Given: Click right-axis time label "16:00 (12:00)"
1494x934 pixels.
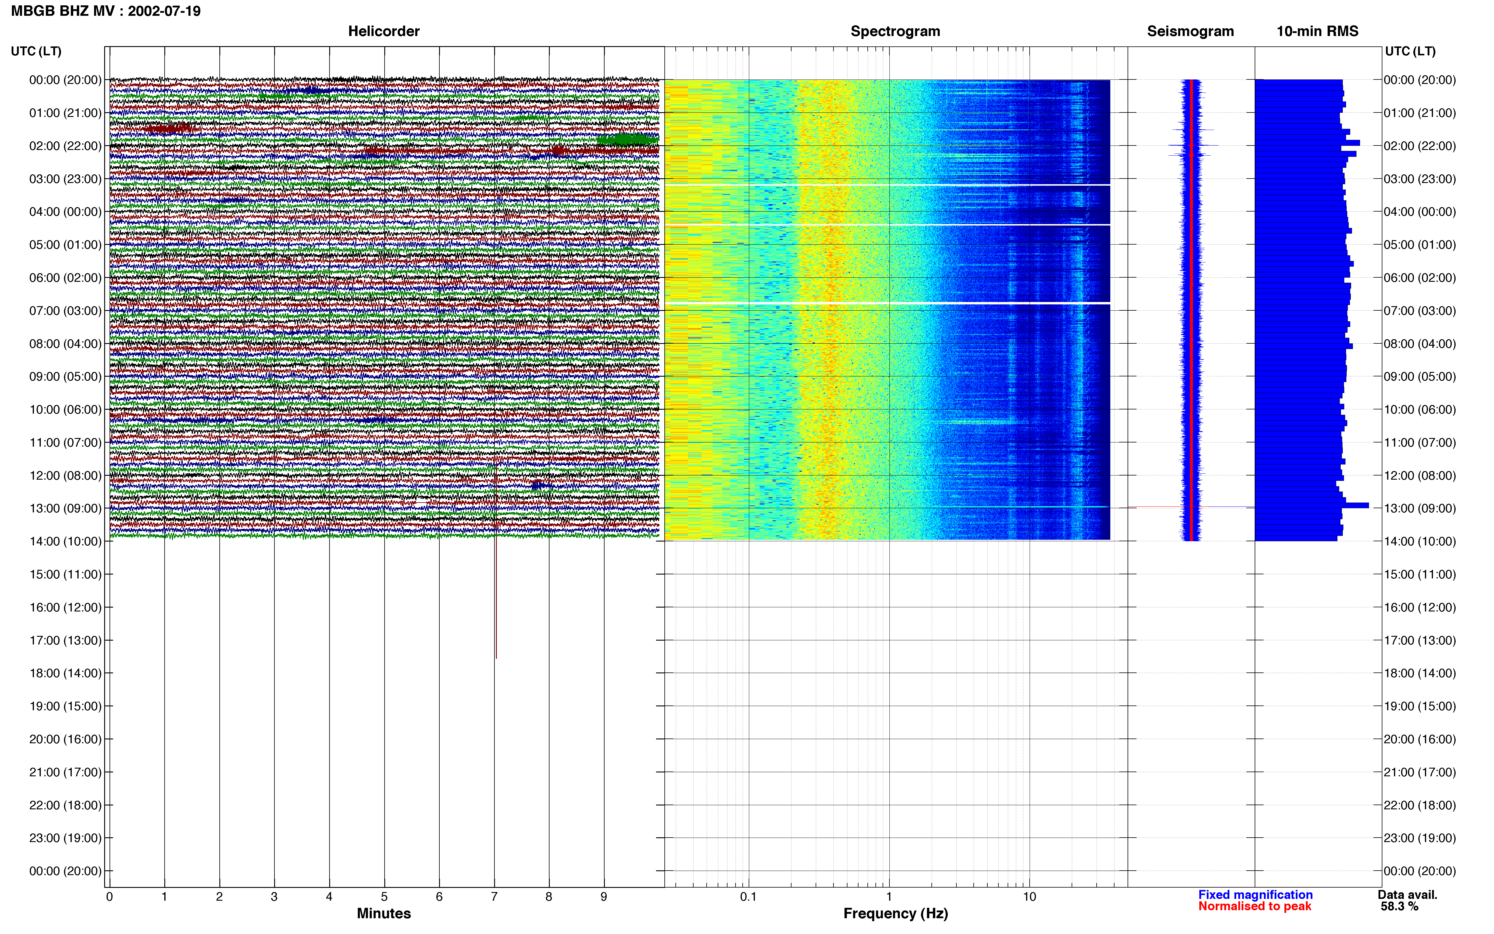Looking at the screenshot, I should click(1420, 607).
